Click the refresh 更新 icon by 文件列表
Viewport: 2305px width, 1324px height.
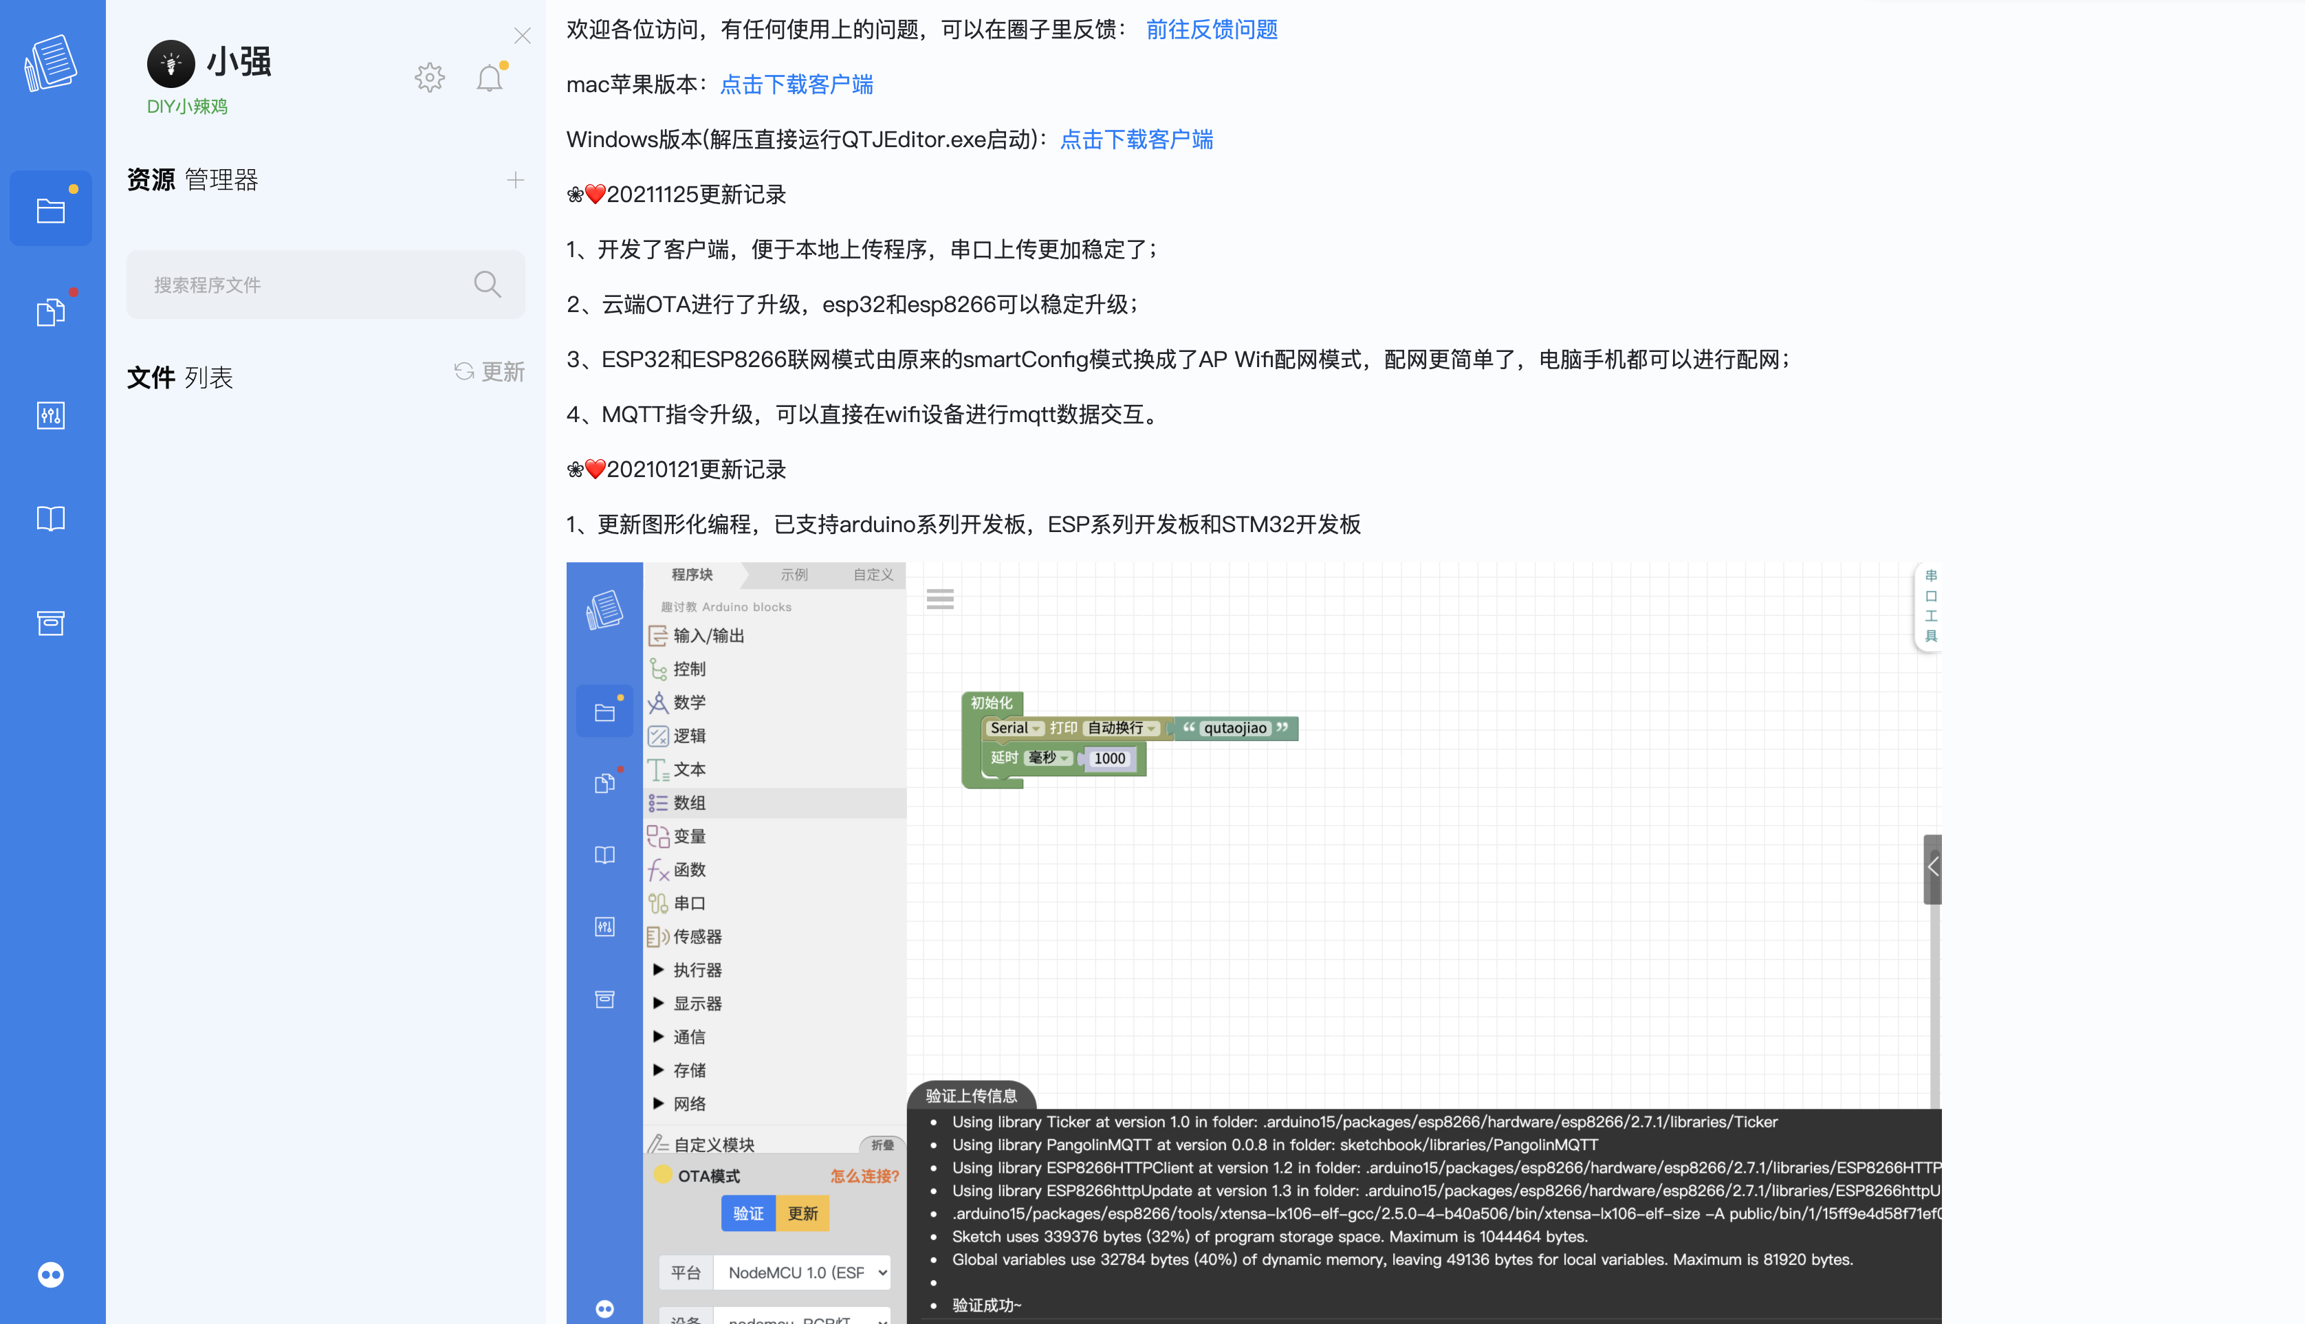click(465, 371)
